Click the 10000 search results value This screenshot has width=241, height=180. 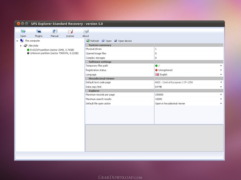point(158,99)
